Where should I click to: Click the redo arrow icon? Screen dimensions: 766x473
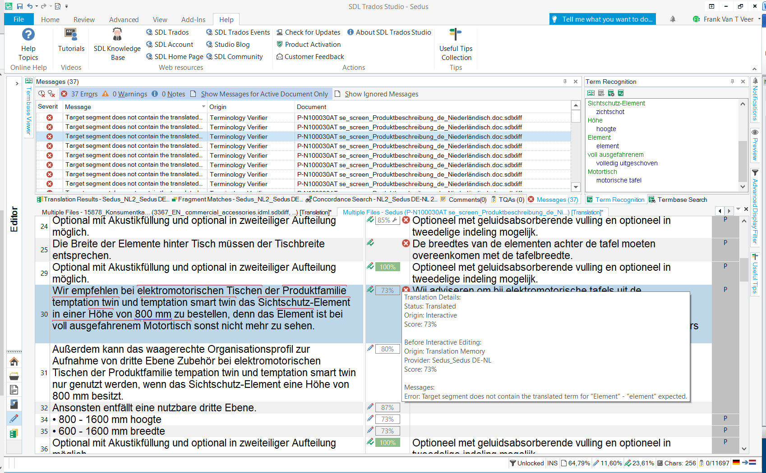click(44, 6)
